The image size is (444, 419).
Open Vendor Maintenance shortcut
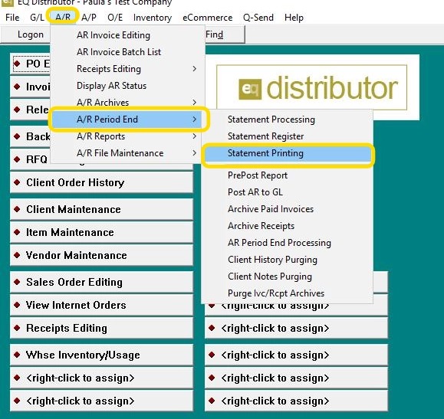click(x=101, y=255)
